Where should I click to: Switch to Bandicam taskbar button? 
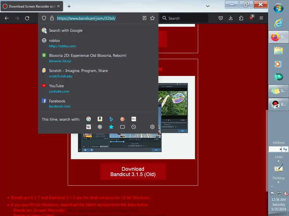pyautogui.click(x=279, y=104)
